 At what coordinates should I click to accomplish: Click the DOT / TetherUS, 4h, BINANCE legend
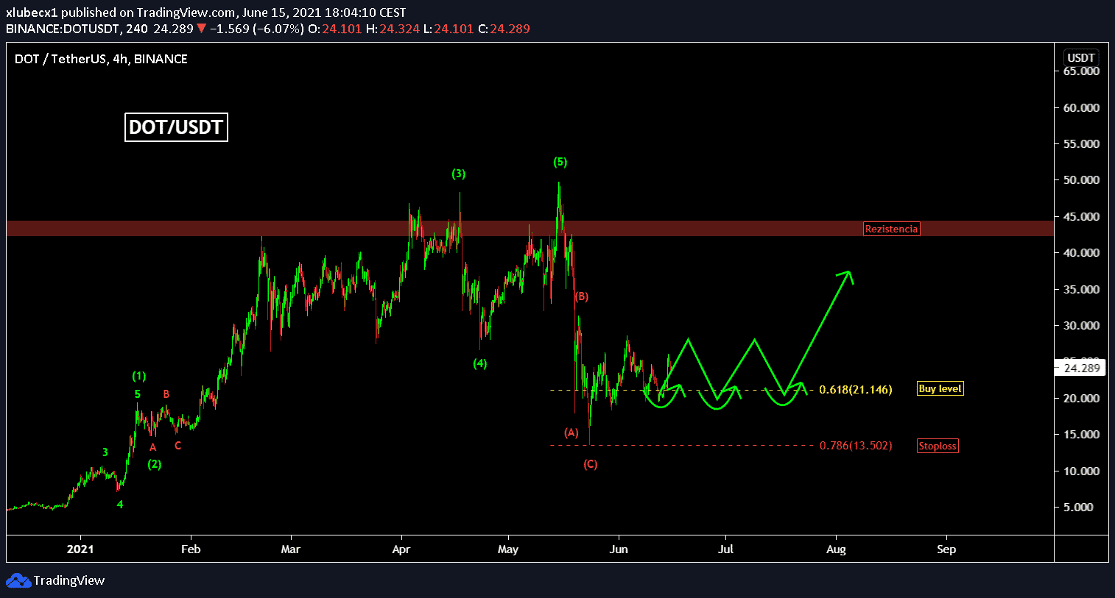click(x=101, y=59)
